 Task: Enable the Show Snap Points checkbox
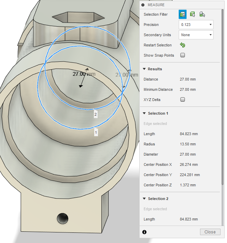(x=183, y=55)
